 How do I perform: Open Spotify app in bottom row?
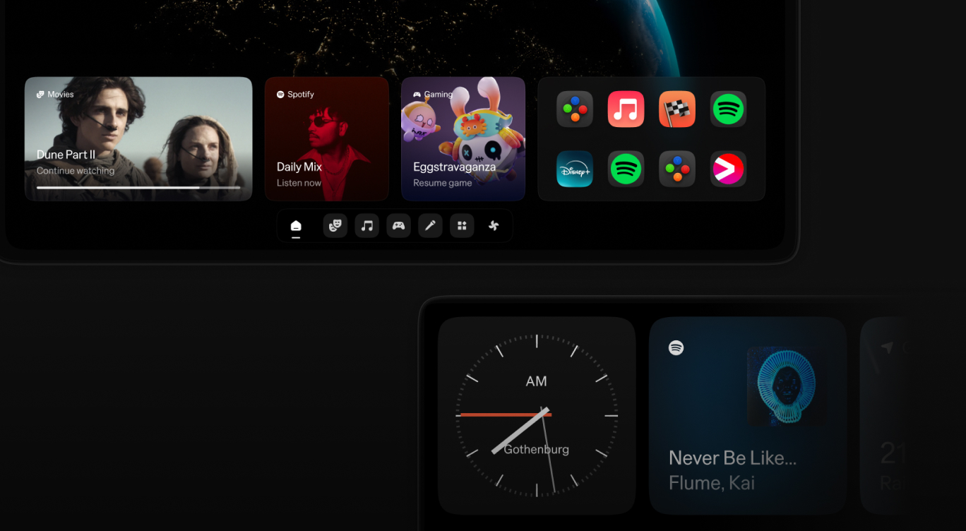[x=626, y=169]
